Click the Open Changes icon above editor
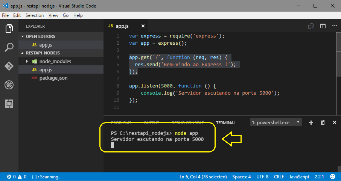The height and width of the screenshot is (181, 341). pyautogui.click(x=311, y=26)
